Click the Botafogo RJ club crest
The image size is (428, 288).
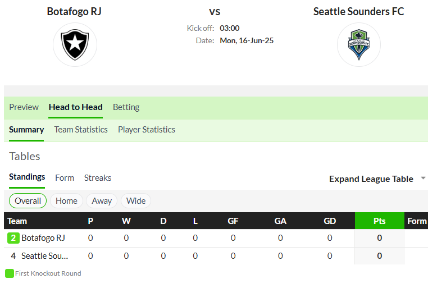tap(75, 44)
